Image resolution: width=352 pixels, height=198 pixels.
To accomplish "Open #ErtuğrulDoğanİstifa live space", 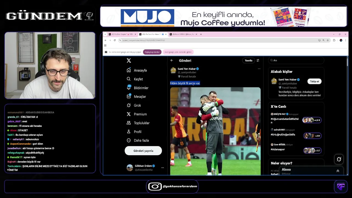I will [283, 134].
